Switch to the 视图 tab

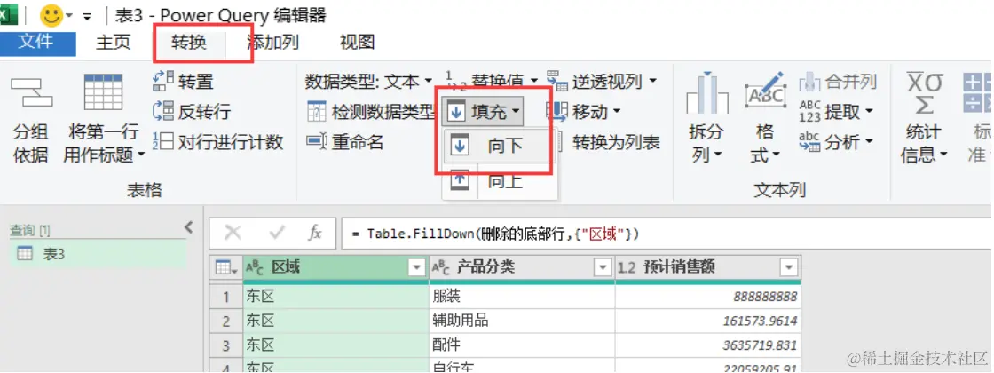[357, 43]
